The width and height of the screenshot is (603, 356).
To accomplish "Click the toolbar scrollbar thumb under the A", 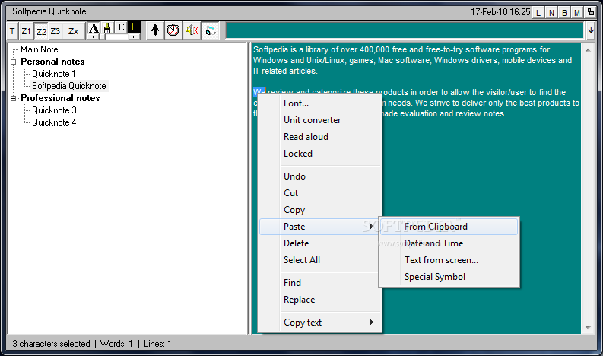I will click(x=103, y=37).
